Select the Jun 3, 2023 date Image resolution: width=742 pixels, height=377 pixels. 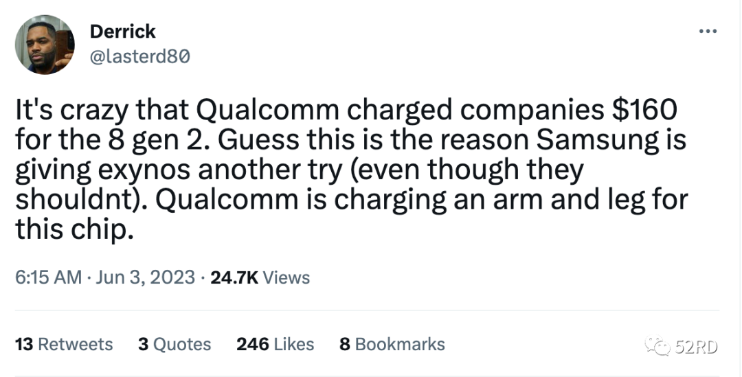click(145, 277)
